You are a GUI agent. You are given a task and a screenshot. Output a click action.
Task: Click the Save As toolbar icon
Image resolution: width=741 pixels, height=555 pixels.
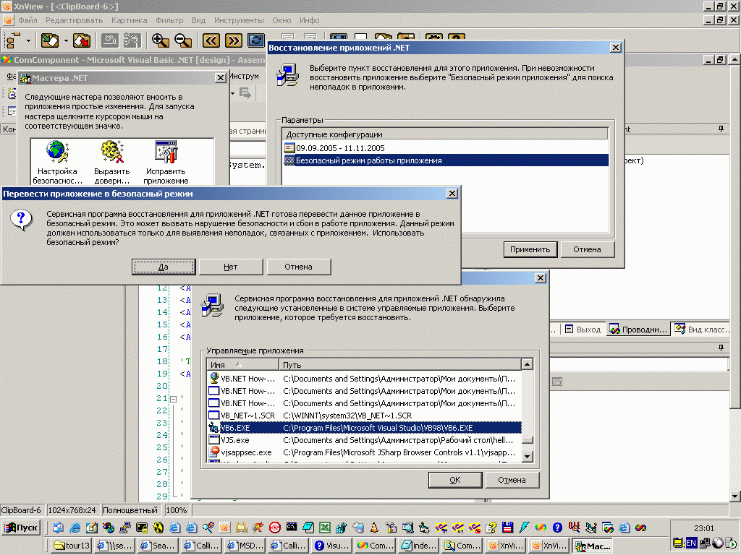click(82, 40)
